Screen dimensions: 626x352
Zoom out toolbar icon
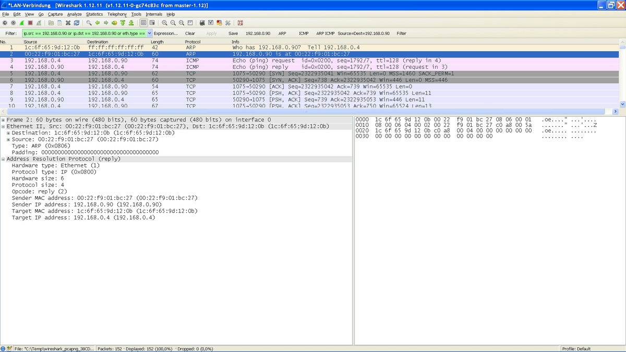(x=173, y=23)
